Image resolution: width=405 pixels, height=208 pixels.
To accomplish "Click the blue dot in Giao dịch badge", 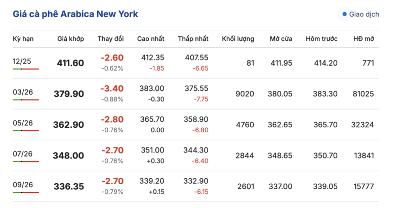I will tap(345, 14).
